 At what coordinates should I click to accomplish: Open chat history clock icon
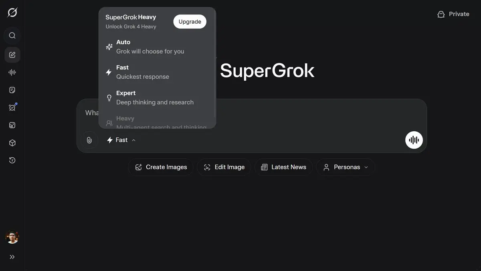click(x=12, y=161)
